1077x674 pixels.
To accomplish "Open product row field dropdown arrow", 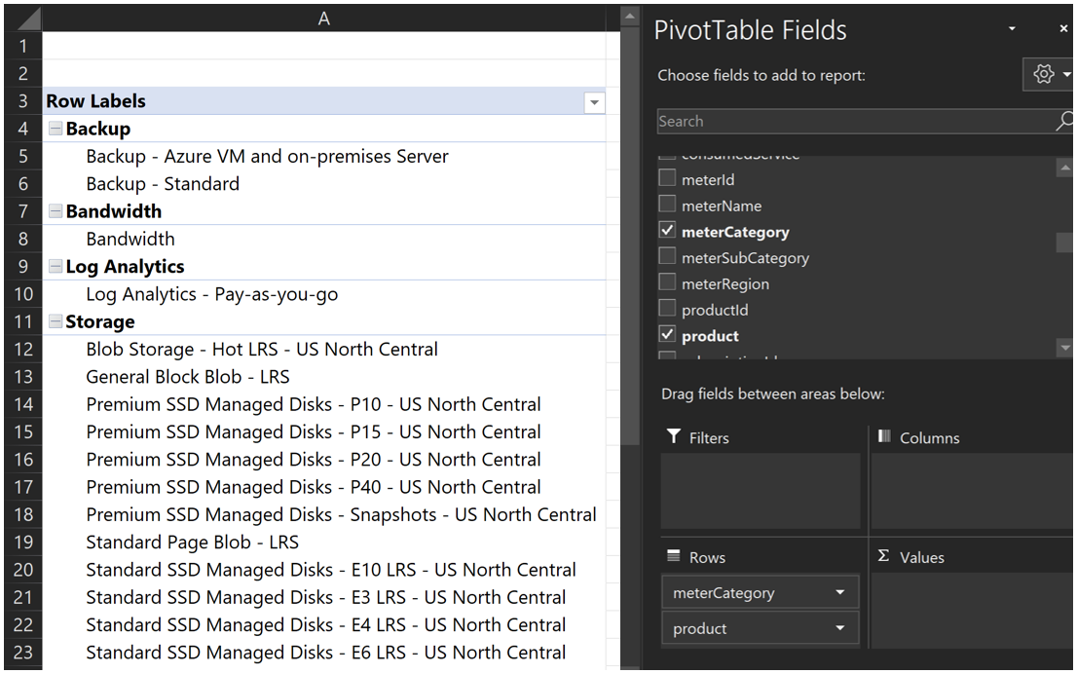I will (840, 628).
